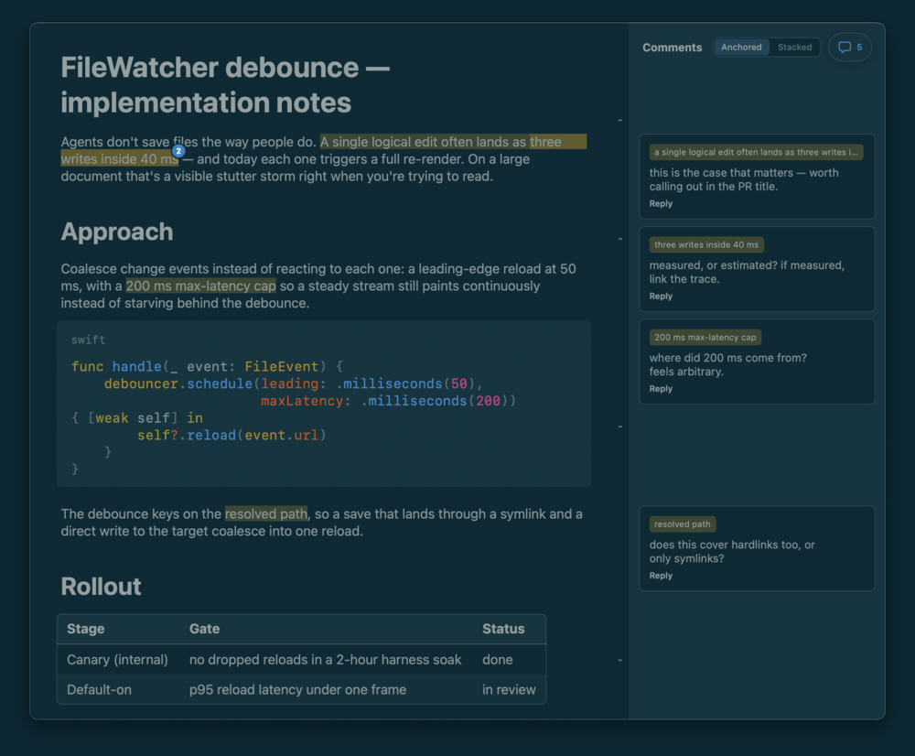Select the 'Gate' column header

204,629
